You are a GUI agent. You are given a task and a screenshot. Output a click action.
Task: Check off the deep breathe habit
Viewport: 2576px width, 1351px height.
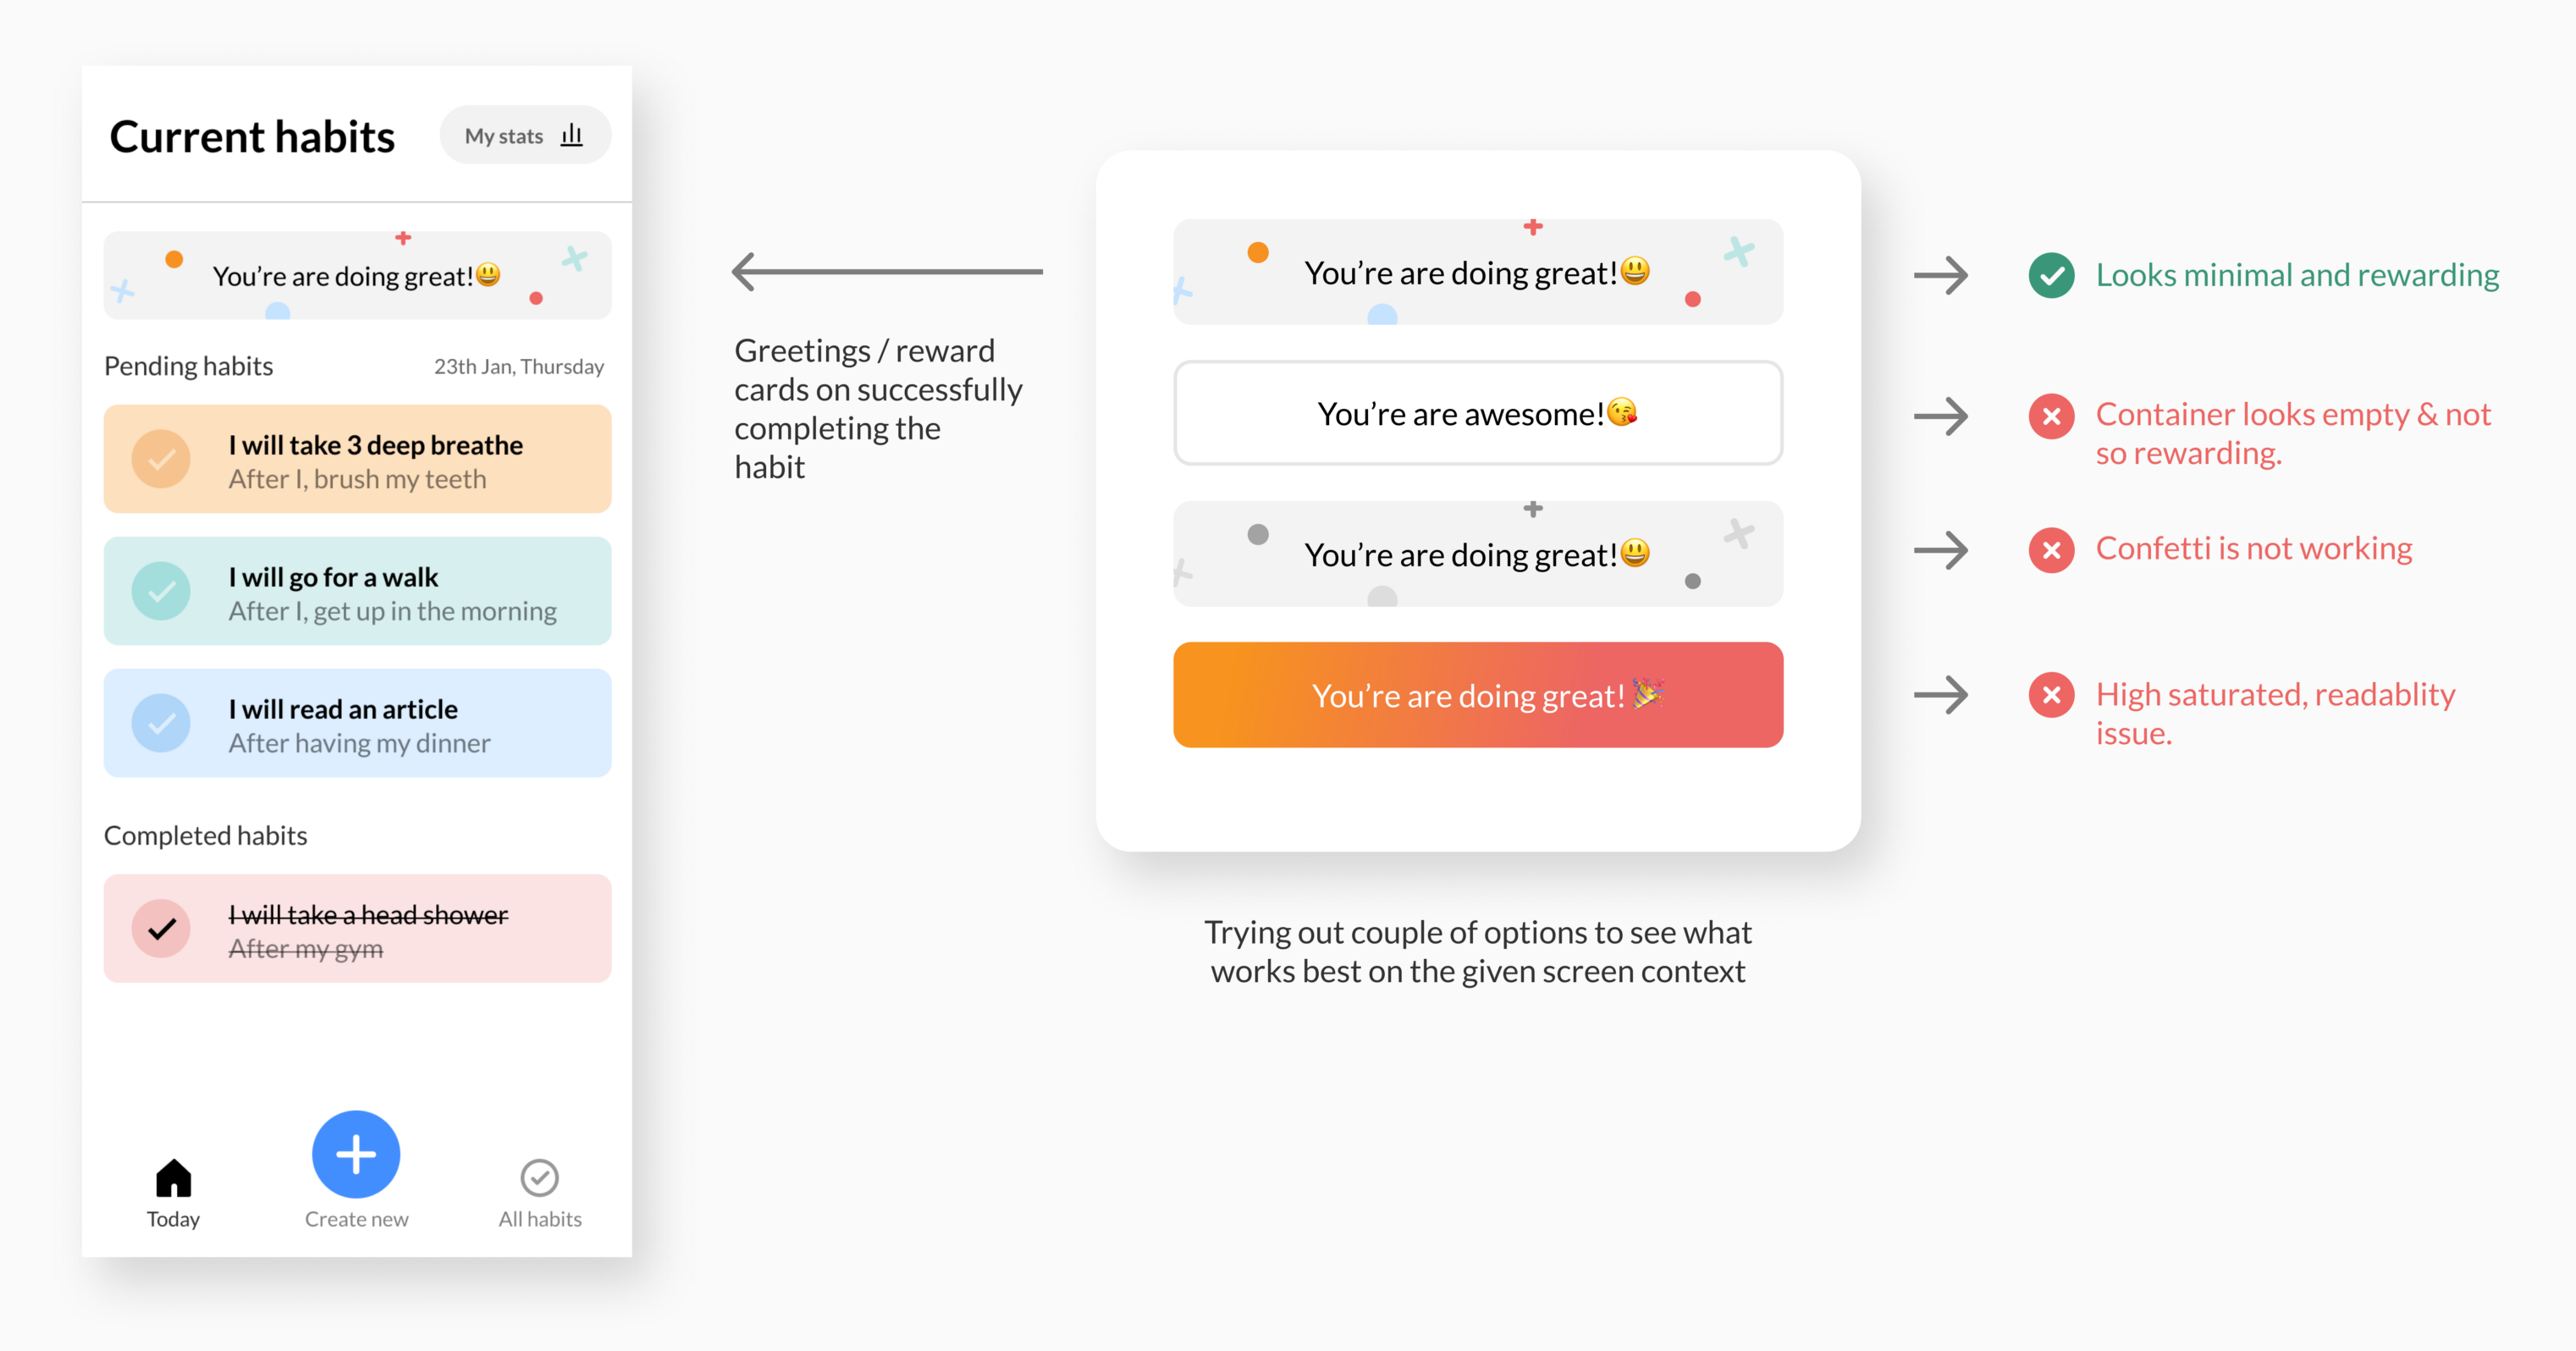[x=161, y=459]
